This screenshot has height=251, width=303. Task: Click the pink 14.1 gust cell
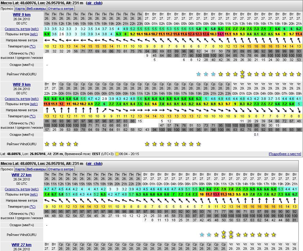(220, 34)
